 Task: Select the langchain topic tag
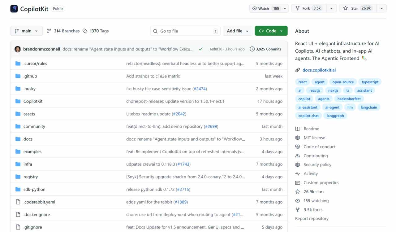point(369,107)
